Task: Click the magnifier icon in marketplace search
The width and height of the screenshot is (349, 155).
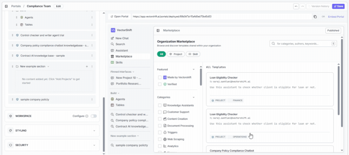Action: 273,44
